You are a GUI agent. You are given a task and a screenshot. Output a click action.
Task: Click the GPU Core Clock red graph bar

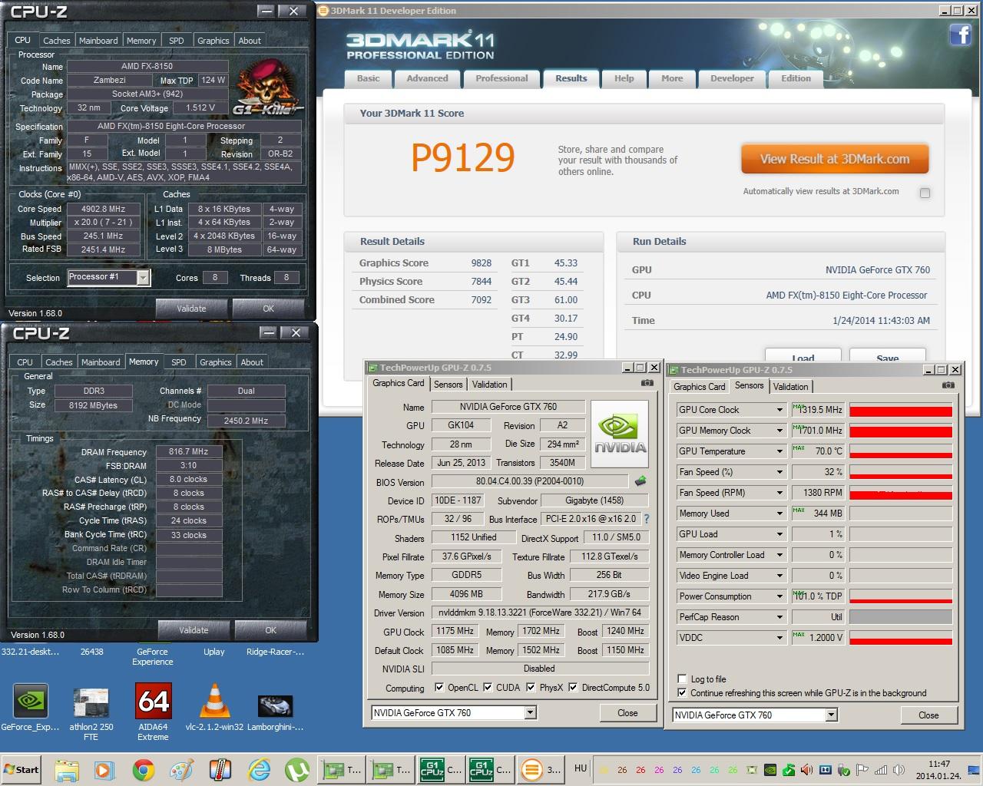pos(901,410)
